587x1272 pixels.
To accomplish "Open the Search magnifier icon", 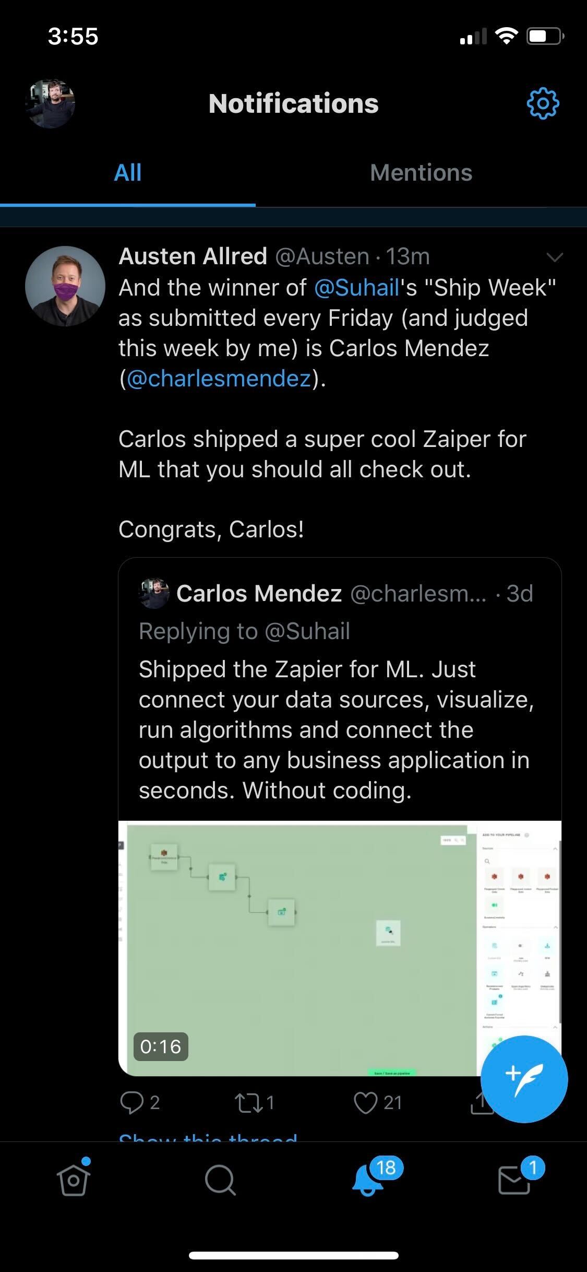I will point(220,1179).
